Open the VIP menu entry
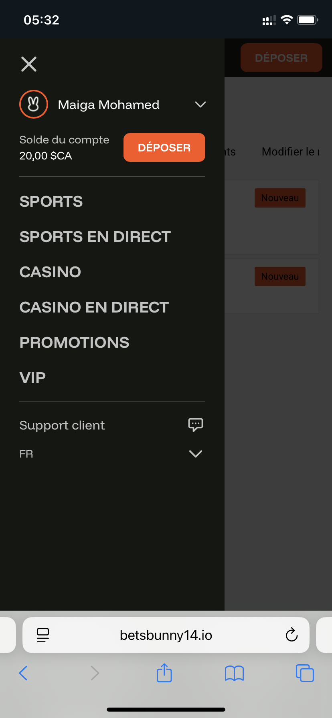332x718 pixels. (x=32, y=378)
